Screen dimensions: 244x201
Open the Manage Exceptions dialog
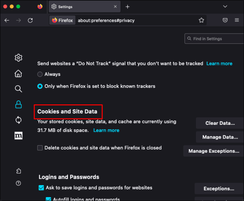[x=214, y=151]
